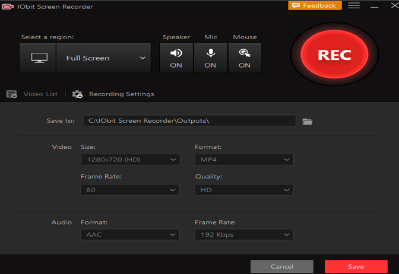The height and width of the screenshot is (274, 399).
Task: Toggle the Speaker ON button
Action: [x=176, y=58]
